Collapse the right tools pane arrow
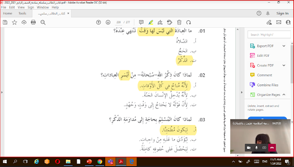This screenshot has height=167, width=294. [241, 92]
